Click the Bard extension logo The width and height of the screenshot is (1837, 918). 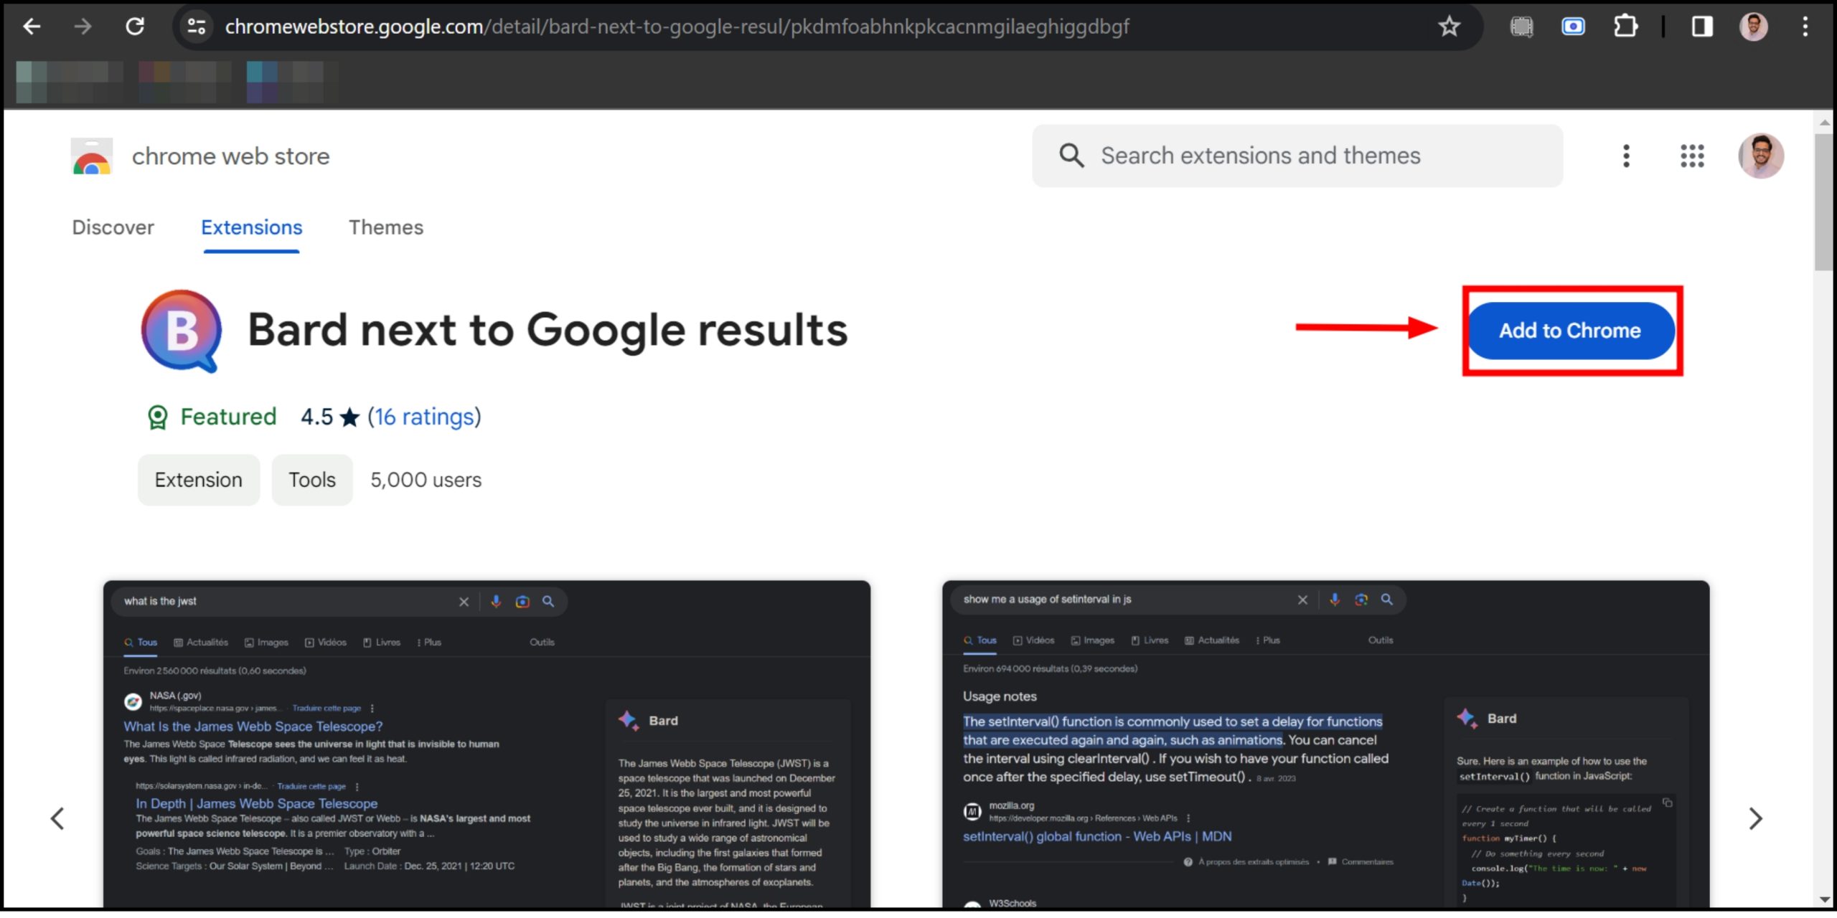coord(181,331)
